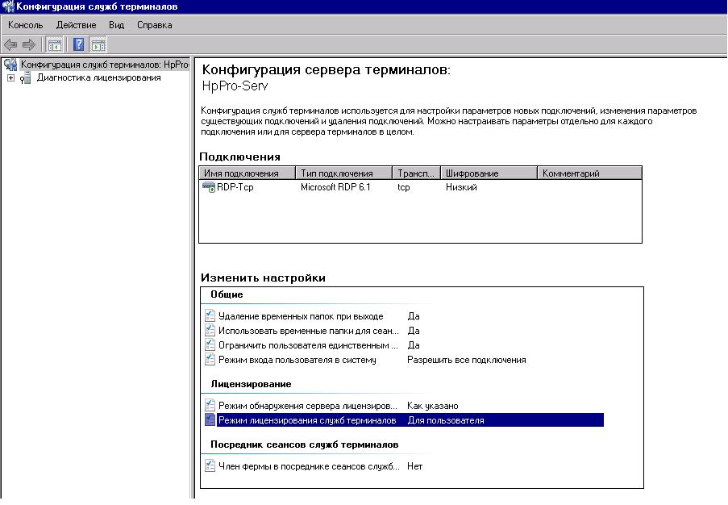
Task: Toggle the console tree pane toolbar icon
Action: tap(54, 45)
